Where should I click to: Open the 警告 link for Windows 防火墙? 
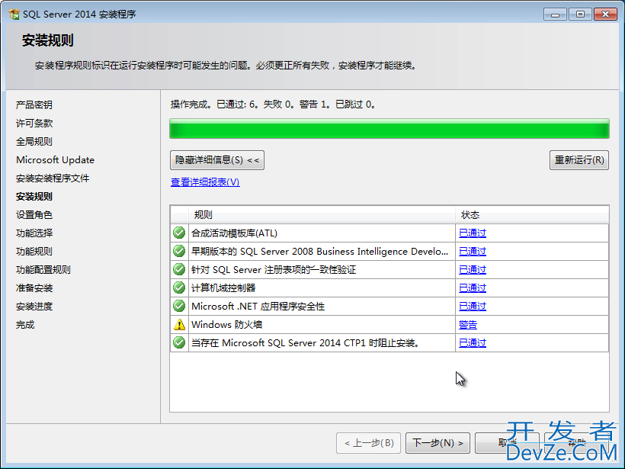(468, 325)
